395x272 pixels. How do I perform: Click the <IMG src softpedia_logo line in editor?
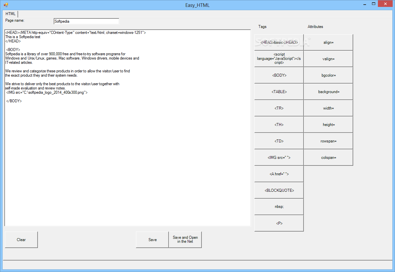pyautogui.click(x=47, y=92)
